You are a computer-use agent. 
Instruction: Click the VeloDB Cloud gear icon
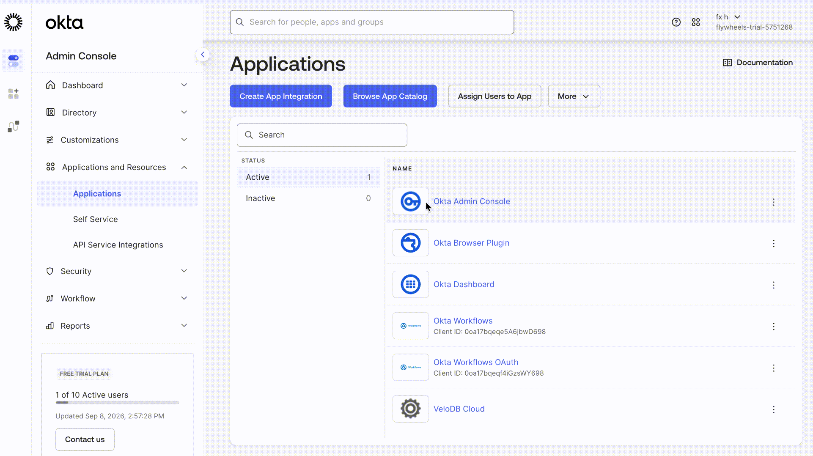pos(410,409)
